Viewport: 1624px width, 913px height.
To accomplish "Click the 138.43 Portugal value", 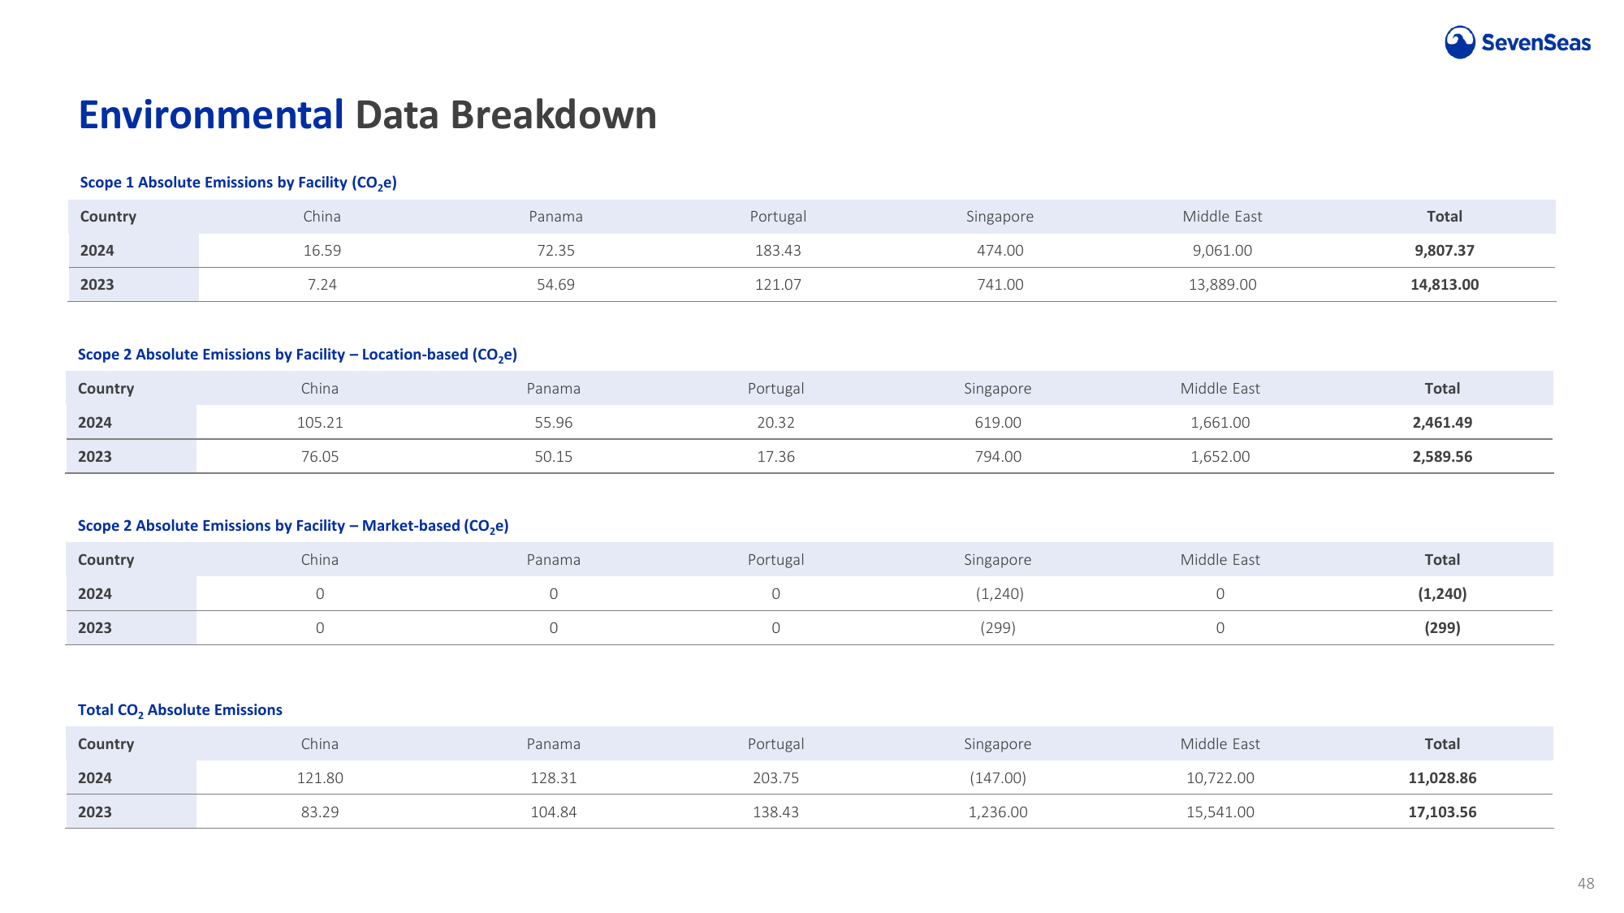I will (x=776, y=812).
